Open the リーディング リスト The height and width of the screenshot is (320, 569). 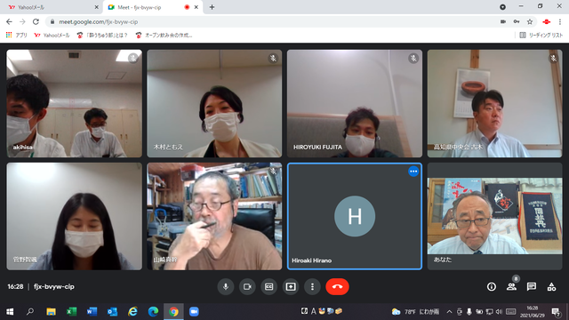click(541, 36)
